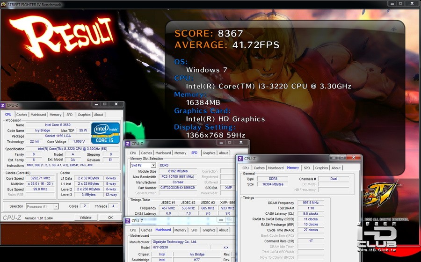Click the Code Name field Ivy Bridge
Image resolution: width=421 pixels, height=262 pixels.
(43, 131)
